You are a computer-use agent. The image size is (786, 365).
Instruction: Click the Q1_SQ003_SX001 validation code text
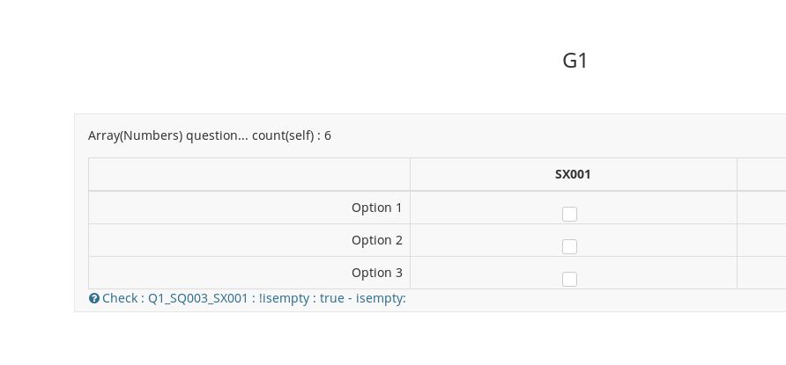point(197,298)
